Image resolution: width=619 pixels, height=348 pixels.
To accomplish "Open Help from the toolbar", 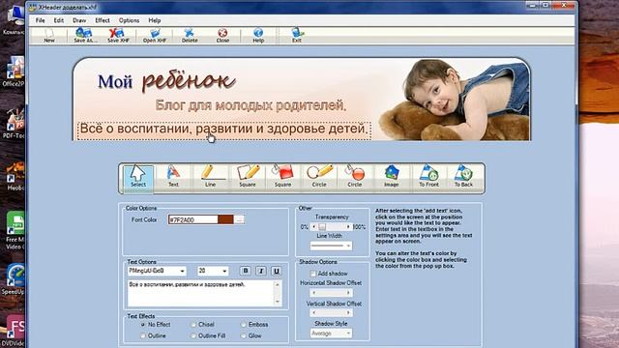I will coord(258,35).
